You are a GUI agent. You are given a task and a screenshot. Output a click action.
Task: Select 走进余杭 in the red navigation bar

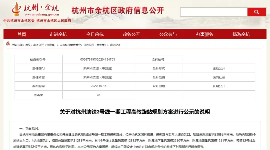coord(58,34)
